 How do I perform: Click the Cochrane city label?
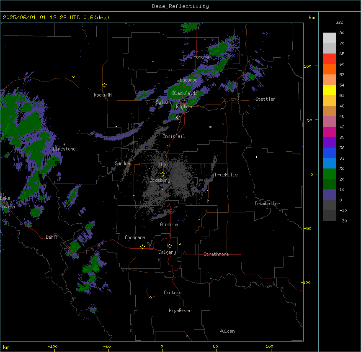[135, 237]
